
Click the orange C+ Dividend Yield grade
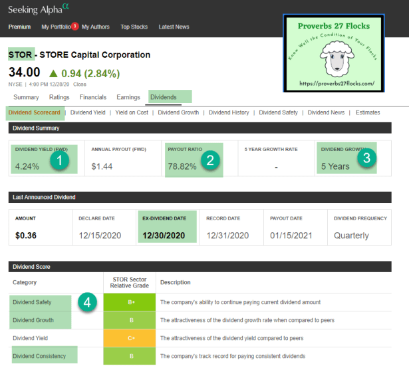130,338
